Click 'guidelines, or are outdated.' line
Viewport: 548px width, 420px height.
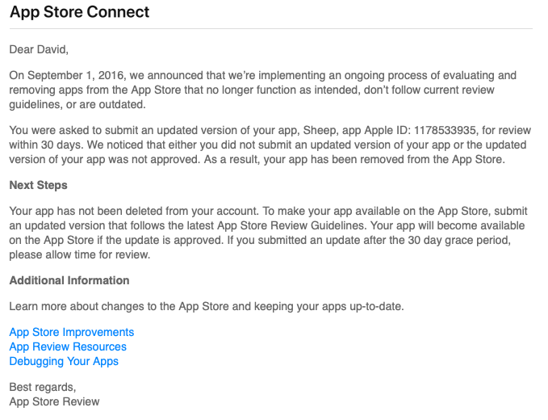click(x=77, y=104)
